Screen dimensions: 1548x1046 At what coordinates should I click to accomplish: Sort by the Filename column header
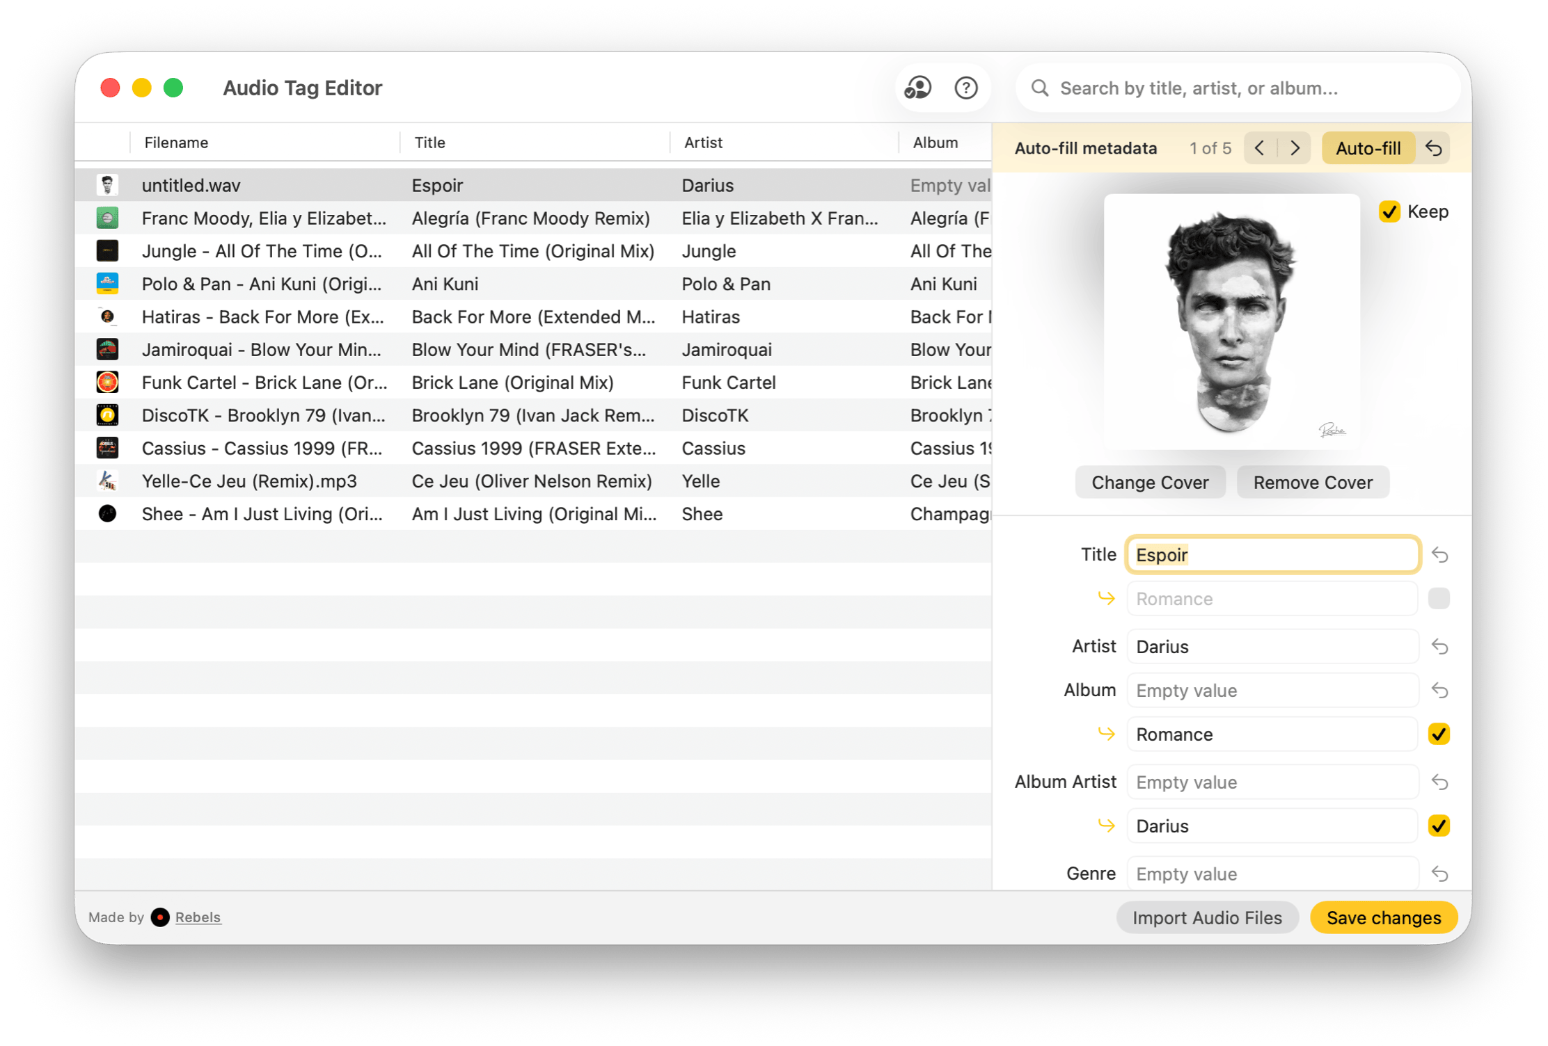[x=176, y=143]
